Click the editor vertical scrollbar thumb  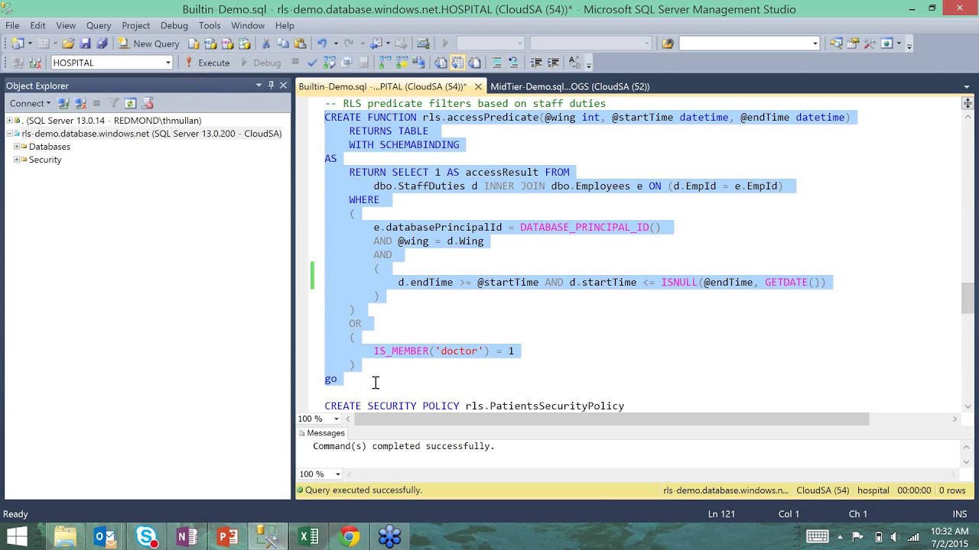point(968,298)
